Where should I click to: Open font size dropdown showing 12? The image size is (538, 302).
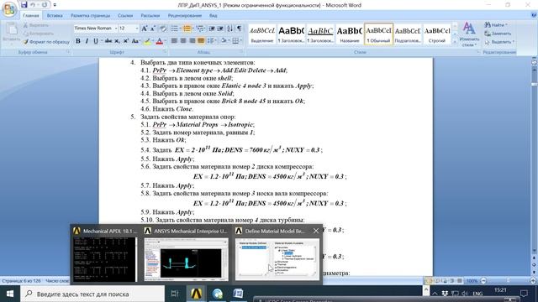tap(136, 29)
